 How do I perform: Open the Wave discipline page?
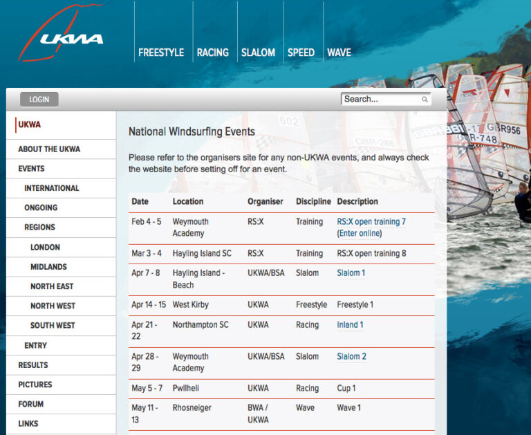click(x=339, y=53)
